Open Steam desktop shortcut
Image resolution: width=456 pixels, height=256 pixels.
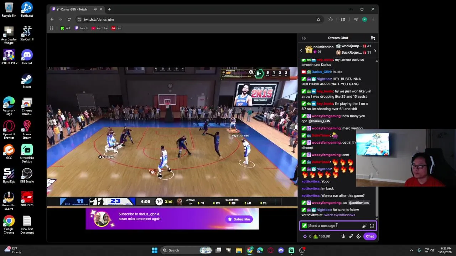27,81
